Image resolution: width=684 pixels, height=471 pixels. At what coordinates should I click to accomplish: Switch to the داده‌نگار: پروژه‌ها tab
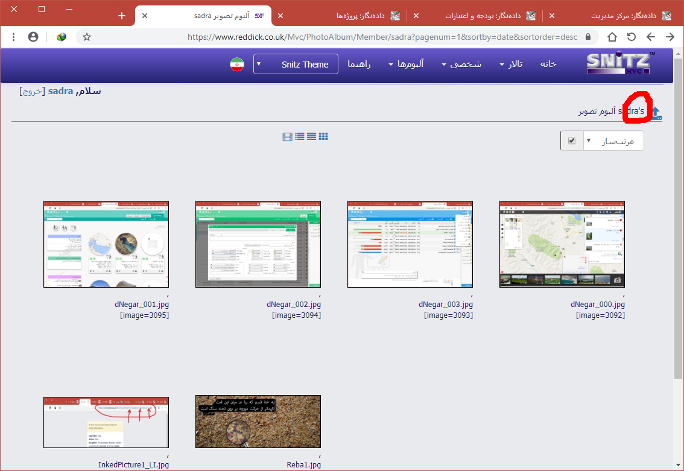click(x=362, y=16)
